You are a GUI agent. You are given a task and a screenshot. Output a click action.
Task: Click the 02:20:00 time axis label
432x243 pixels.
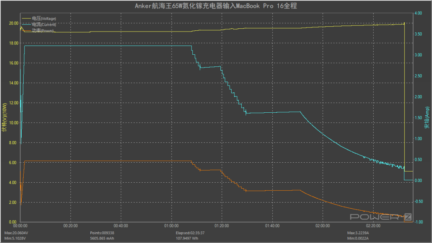pos(373,226)
